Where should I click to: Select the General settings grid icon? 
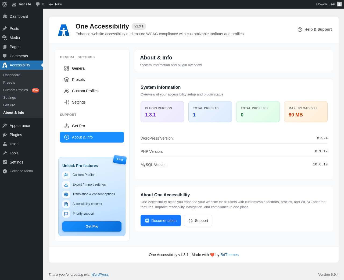67,68
